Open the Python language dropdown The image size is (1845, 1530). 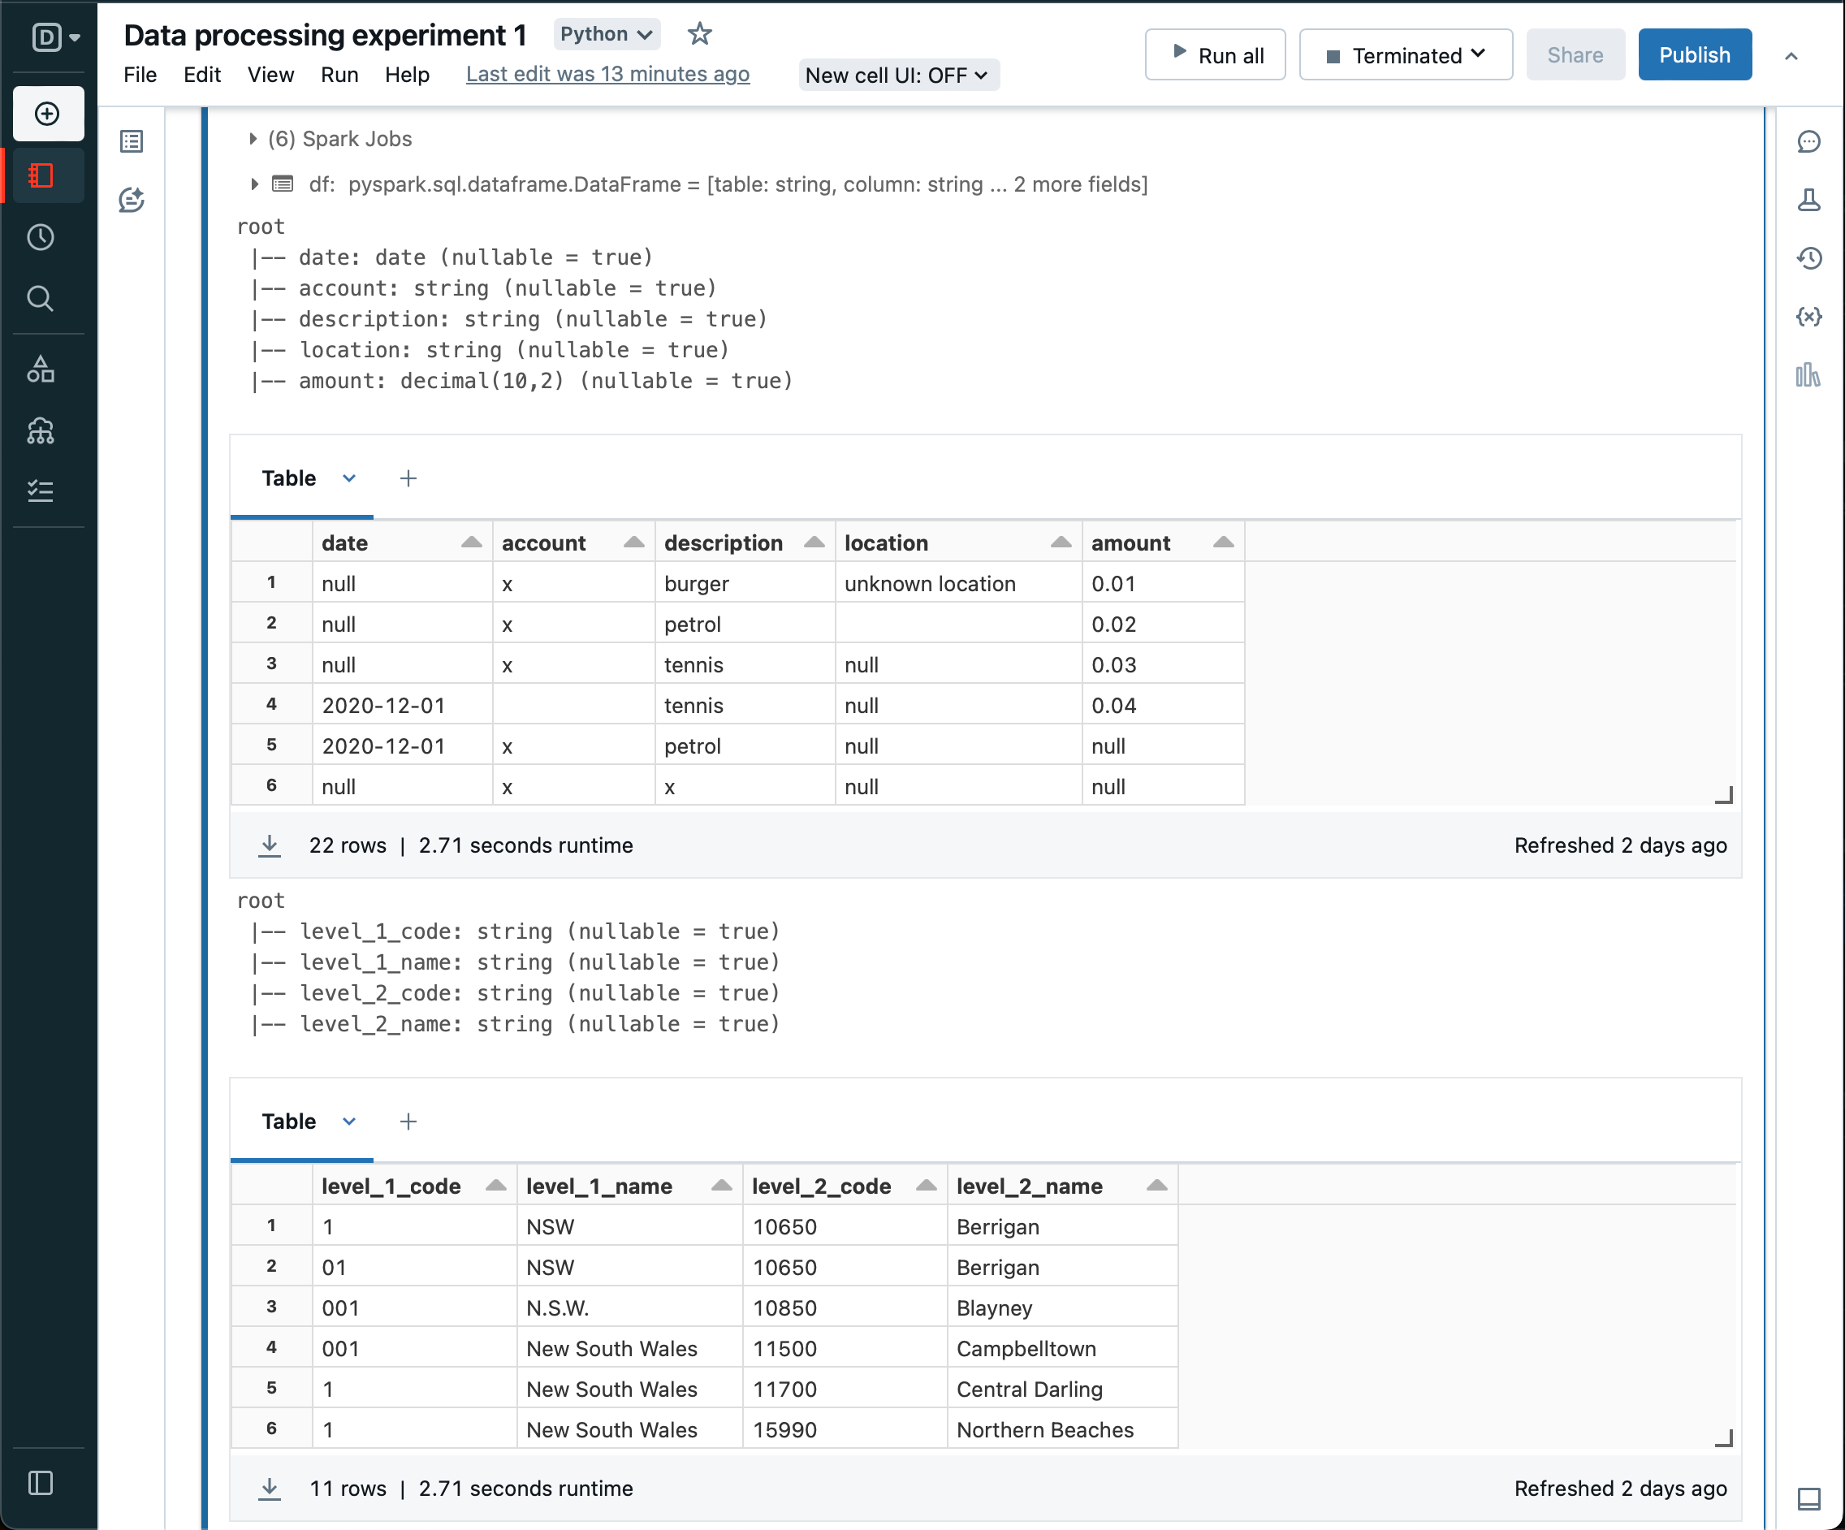click(607, 34)
